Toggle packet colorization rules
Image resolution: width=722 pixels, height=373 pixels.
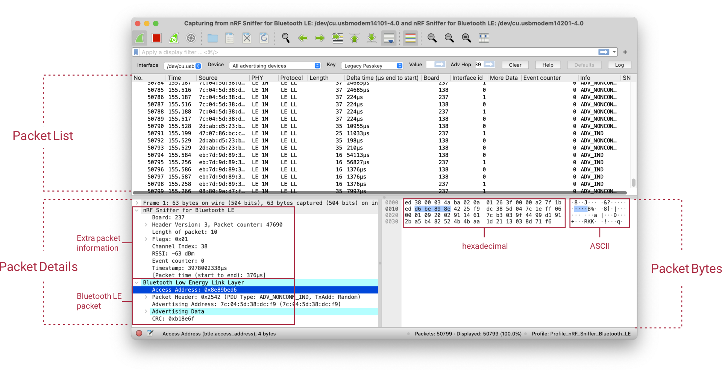click(x=411, y=38)
